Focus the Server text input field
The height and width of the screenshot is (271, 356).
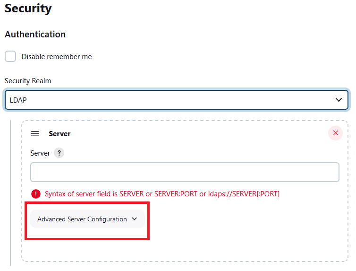coord(185,172)
